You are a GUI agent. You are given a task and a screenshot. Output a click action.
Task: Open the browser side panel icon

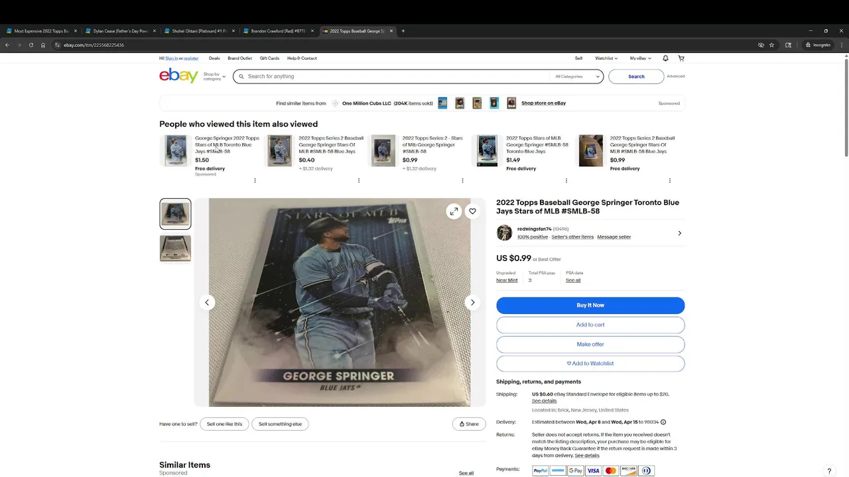pos(788,45)
